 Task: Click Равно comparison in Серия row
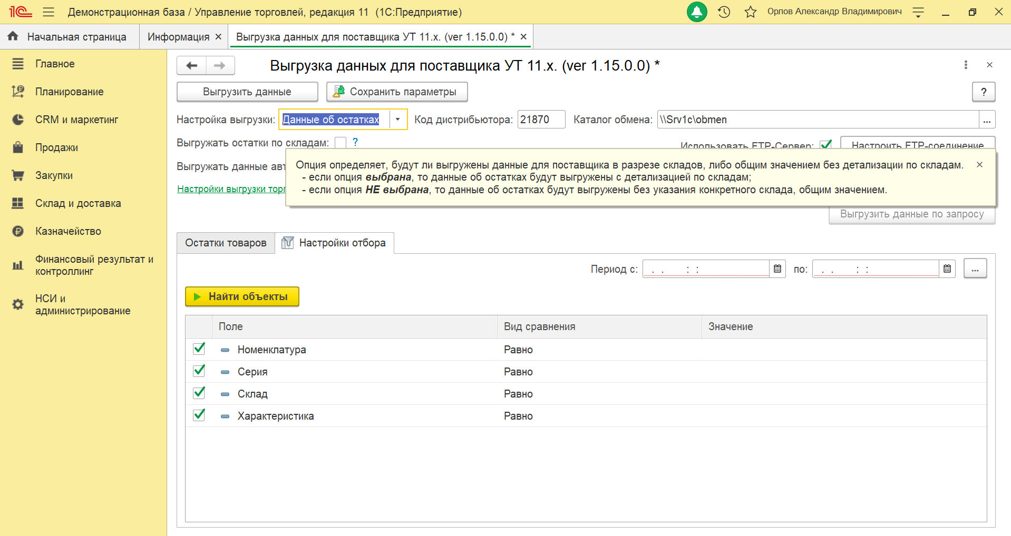click(518, 372)
